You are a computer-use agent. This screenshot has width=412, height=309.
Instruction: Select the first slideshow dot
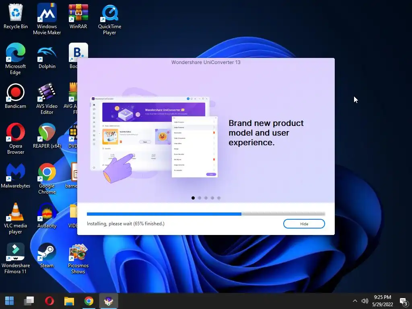tap(193, 198)
